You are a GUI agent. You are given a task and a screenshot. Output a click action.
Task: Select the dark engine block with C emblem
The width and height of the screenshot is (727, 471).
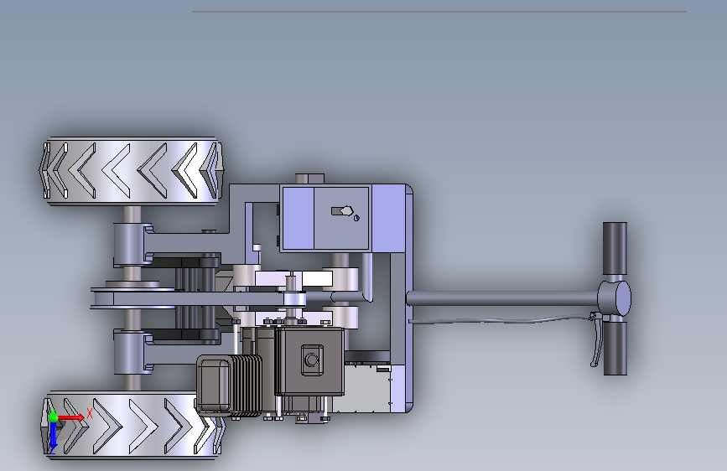pos(310,360)
